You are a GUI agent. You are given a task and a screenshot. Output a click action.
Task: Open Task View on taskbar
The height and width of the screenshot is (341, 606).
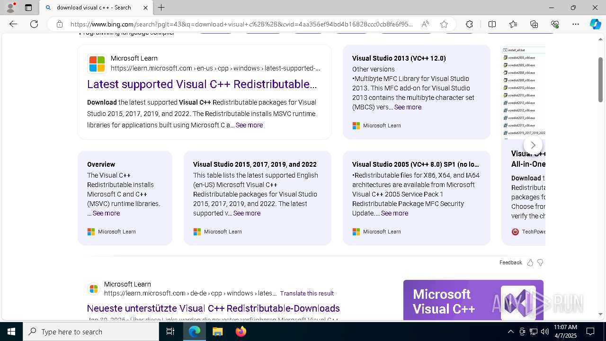coord(170,332)
